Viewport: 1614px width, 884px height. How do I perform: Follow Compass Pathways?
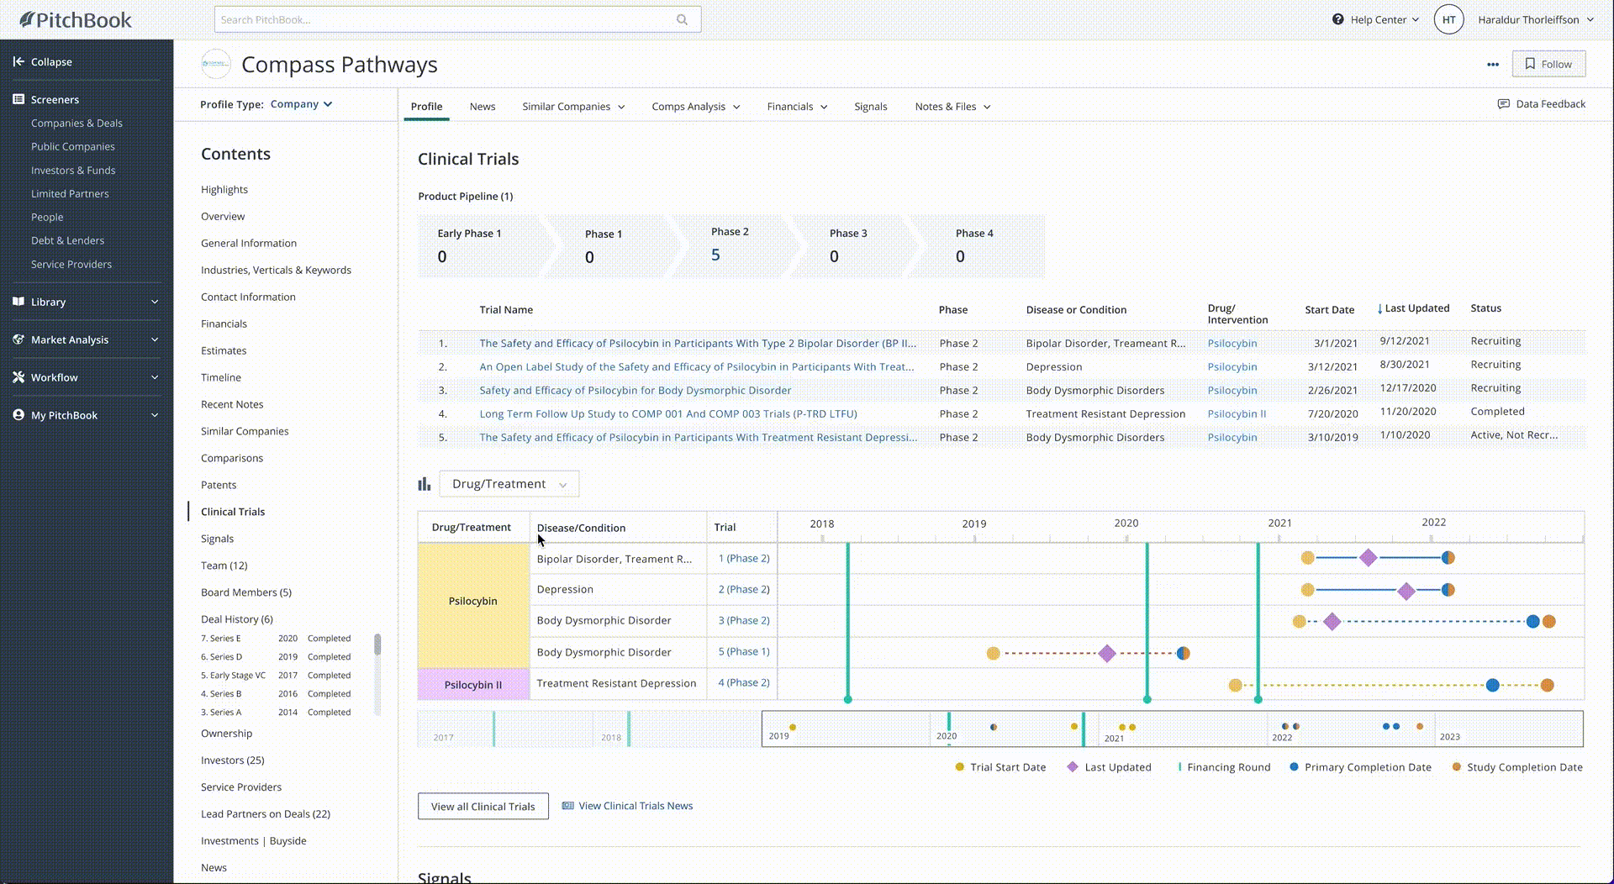point(1548,64)
